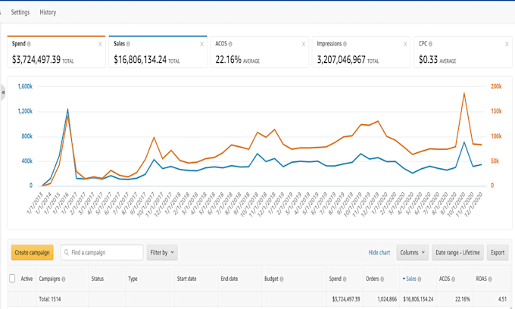The width and height of the screenshot is (515, 309).
Task: Sort by Spend table column header
Action: (336, 279)
